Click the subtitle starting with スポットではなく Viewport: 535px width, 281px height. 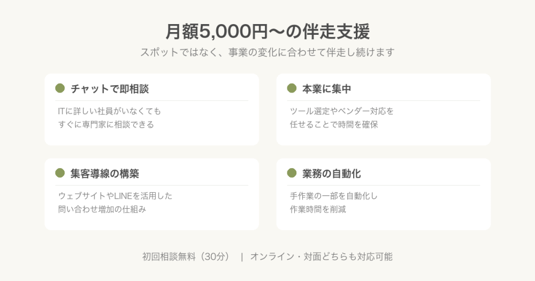pos(267,53)
